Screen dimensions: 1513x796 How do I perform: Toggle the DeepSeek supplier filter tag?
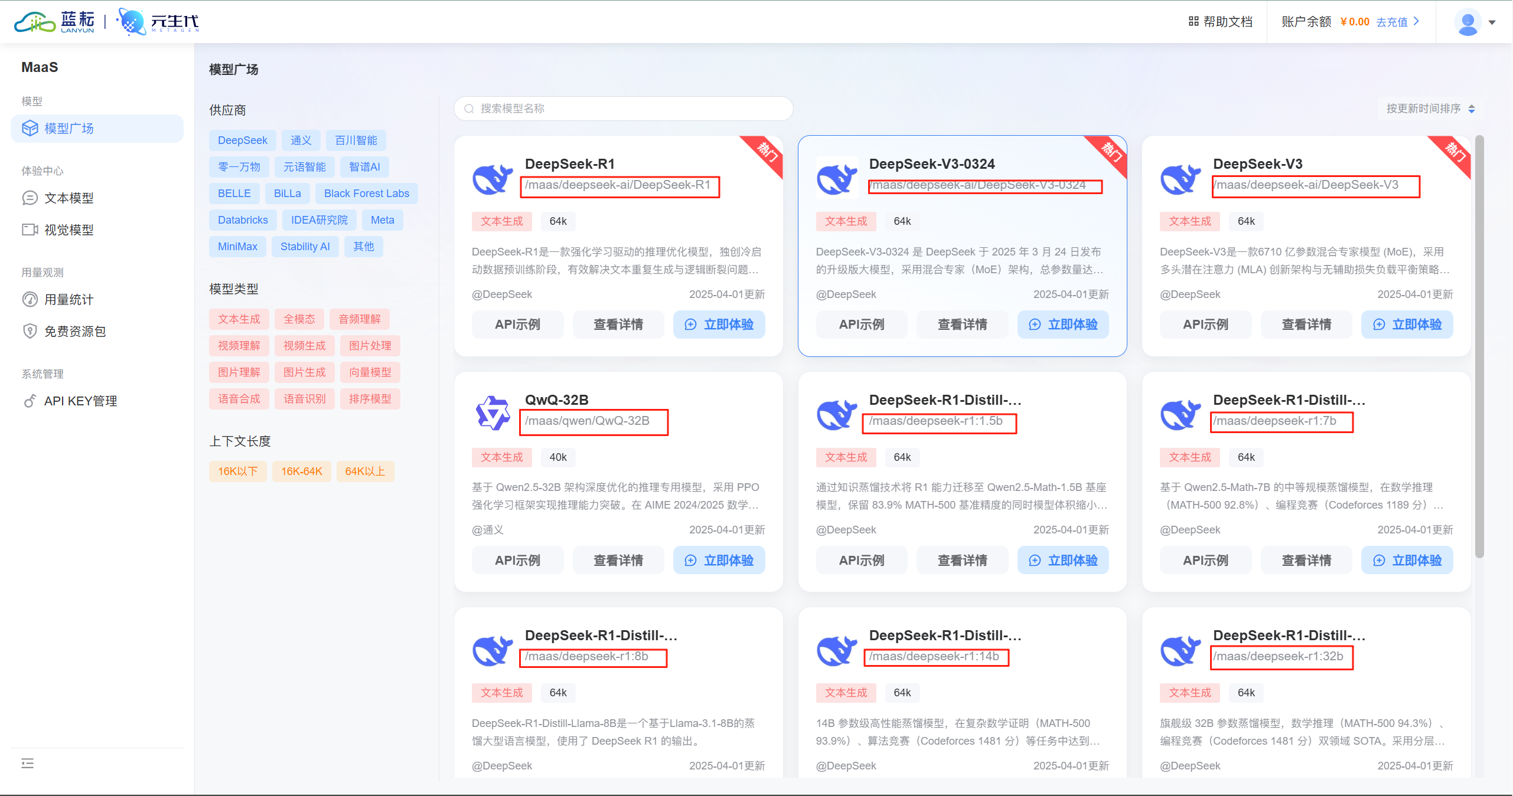pyautogui.click(x=242, y=140)
